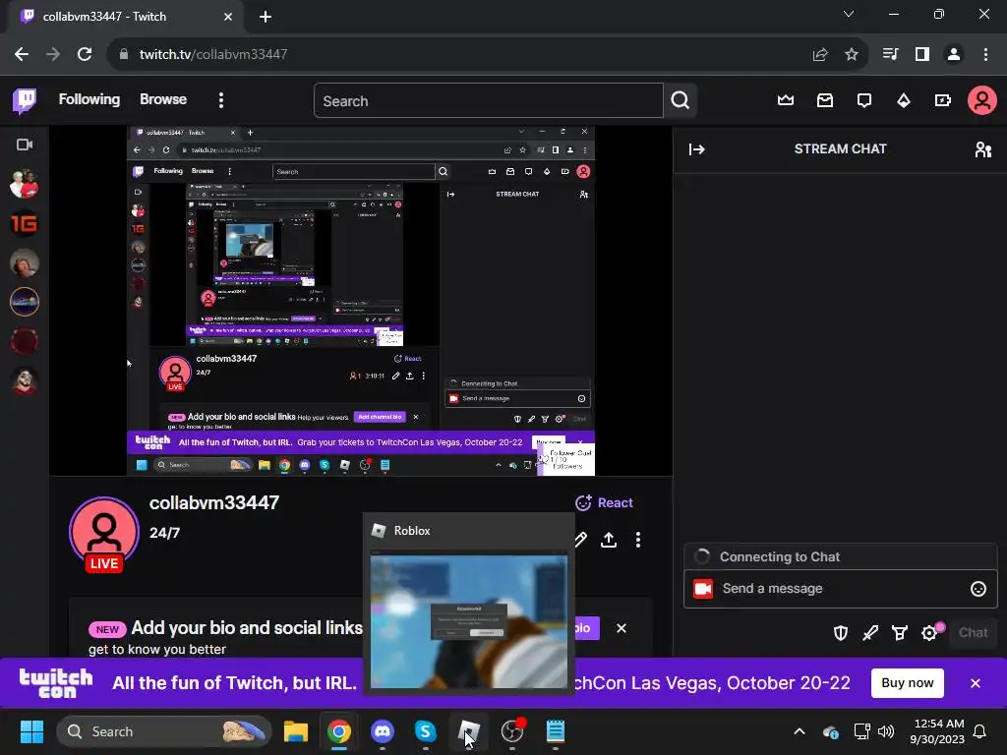Open a new browser tab

coord(266,17)
